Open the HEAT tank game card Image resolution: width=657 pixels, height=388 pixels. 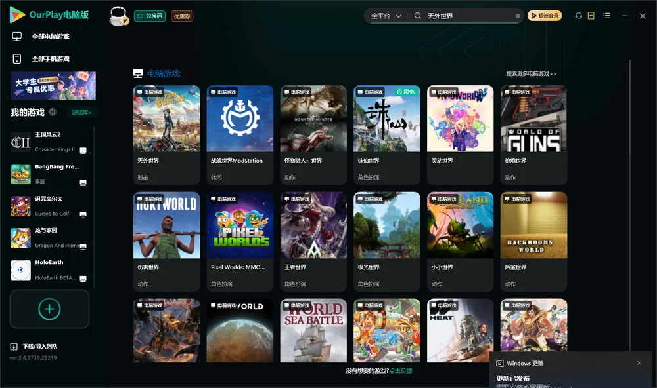[x=460, y=330]
